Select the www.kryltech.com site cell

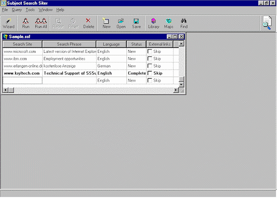pyautogui.click(x=23, y=73)
